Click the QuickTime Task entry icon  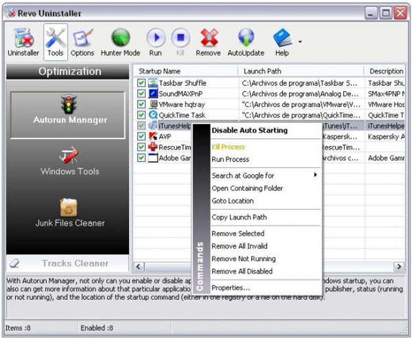tap(153, 115)
